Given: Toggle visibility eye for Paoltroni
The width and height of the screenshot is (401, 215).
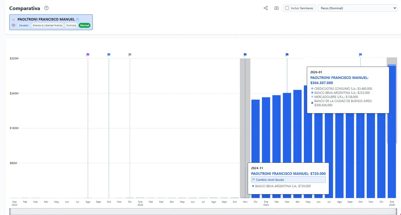Looking at the screenshot, I should pyautogui.click(x=14, y=25).
